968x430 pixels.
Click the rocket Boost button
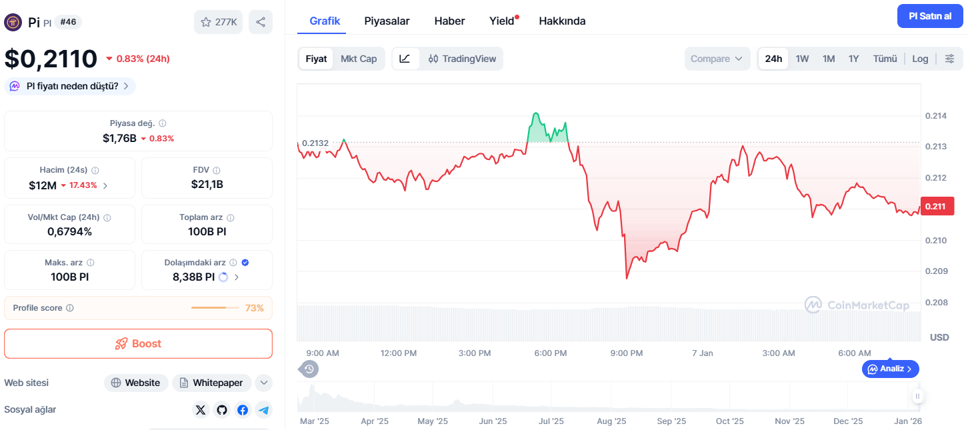(x=138, y=344)
